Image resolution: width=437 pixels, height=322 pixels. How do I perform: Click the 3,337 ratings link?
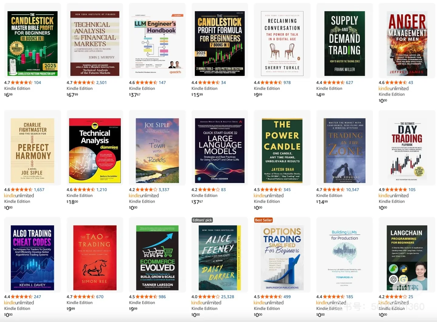point(164,190)
